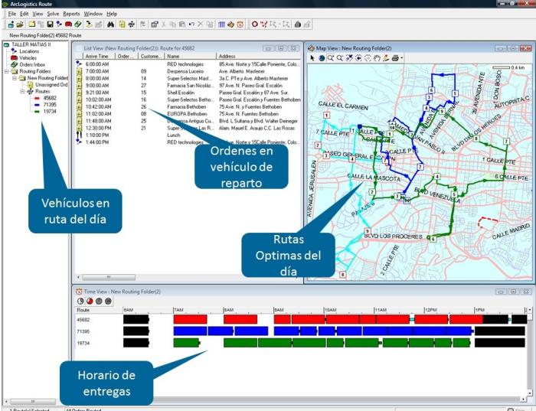Open the Reports menu

tap(71, 14)
